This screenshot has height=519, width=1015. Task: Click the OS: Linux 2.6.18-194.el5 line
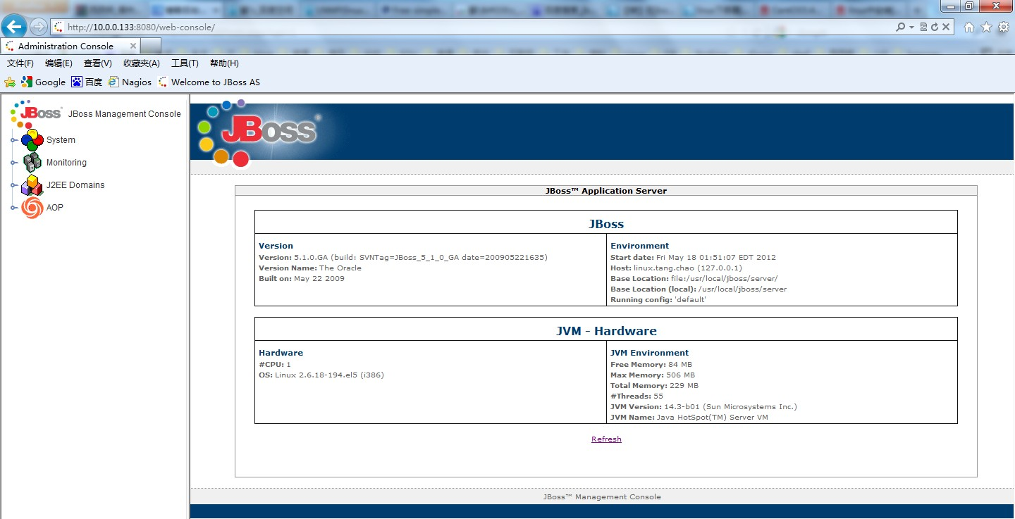pyautogui.click(x=321, y=375)
